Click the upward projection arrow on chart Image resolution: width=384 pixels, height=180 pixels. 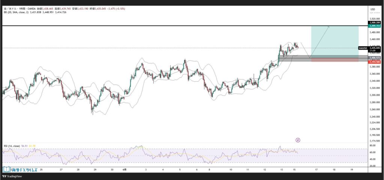320,41
